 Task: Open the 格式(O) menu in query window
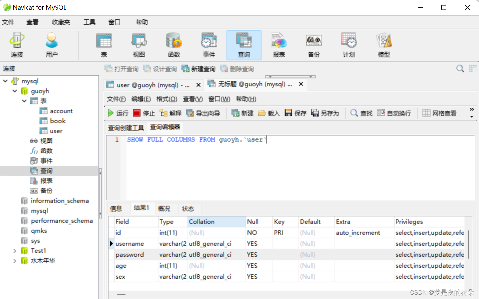point(167,99)
